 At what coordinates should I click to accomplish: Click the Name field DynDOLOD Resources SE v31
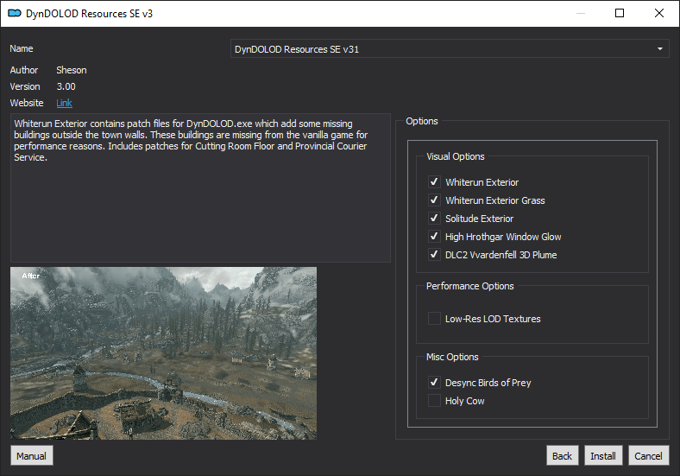450,49
